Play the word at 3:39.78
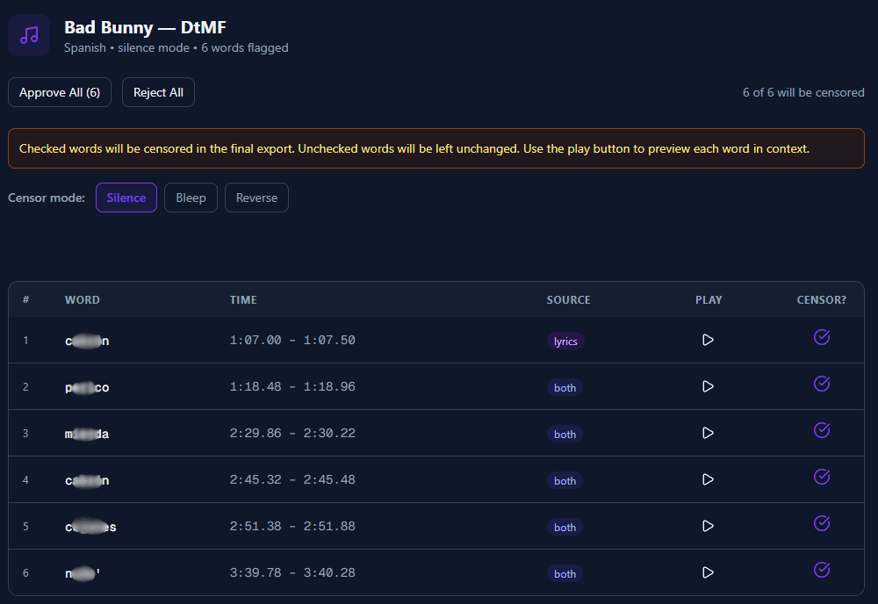The height and width of the screenshot is (604, 878). [708, 572]
